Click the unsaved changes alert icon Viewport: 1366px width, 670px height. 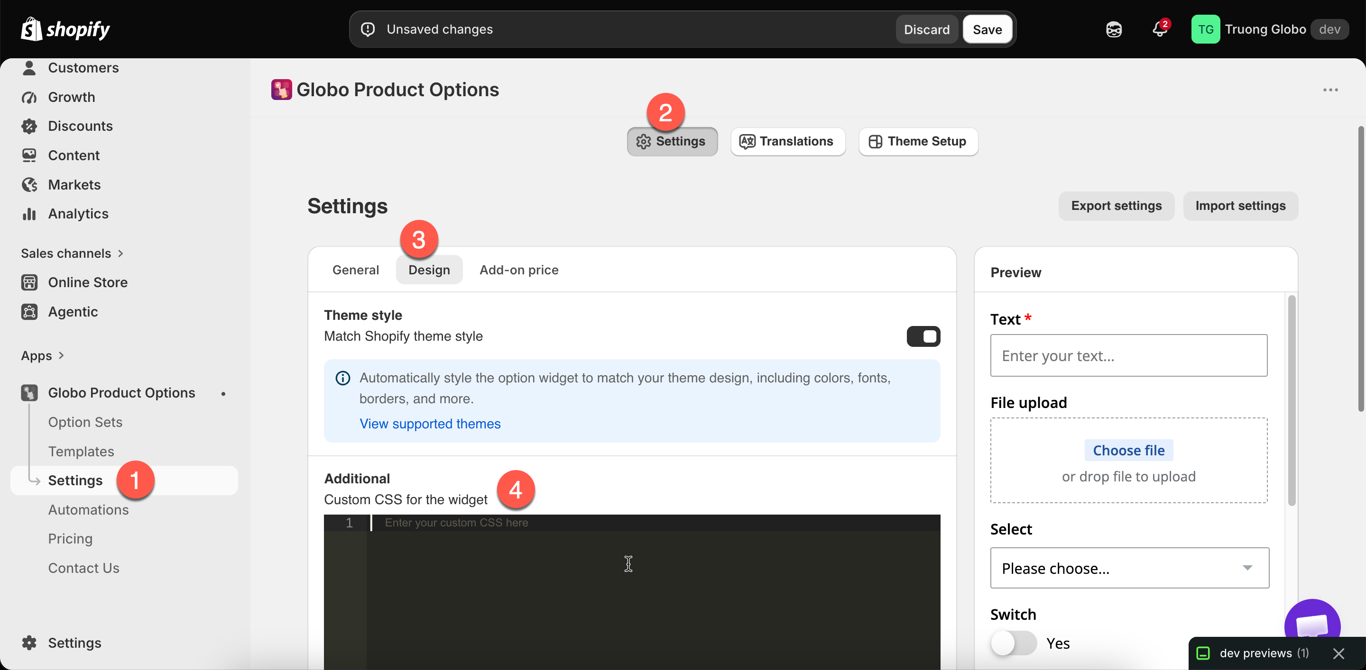click(x=368, y=29)
